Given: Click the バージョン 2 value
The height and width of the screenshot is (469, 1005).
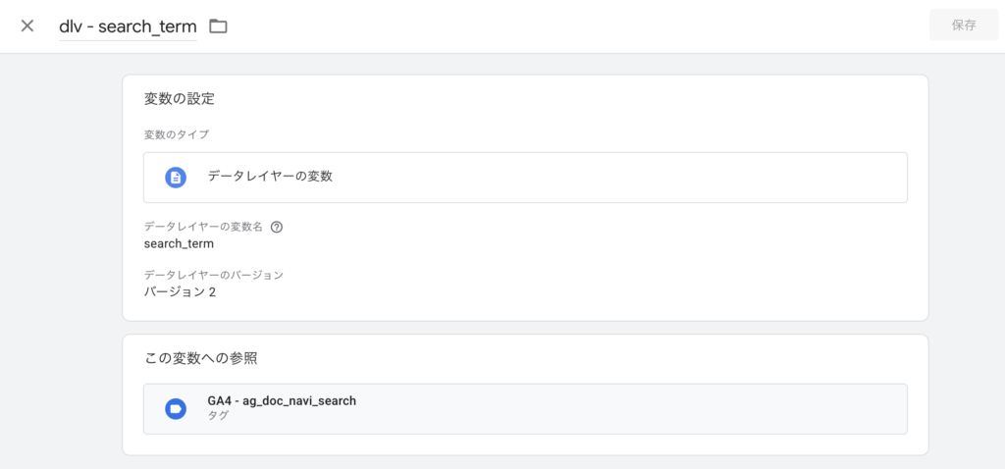Looking at the screenshot, I should [x=180, y=291].
